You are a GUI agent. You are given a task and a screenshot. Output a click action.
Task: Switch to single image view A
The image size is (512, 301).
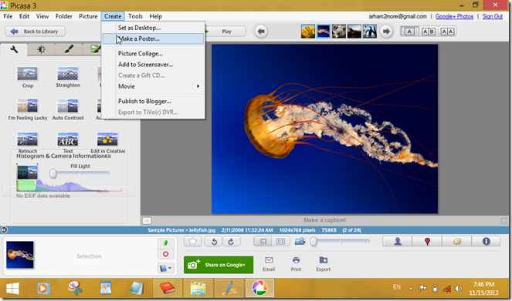click(x=409, y=32)
